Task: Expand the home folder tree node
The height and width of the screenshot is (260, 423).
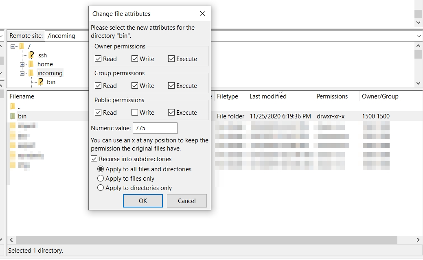Action: coord(22,64)
